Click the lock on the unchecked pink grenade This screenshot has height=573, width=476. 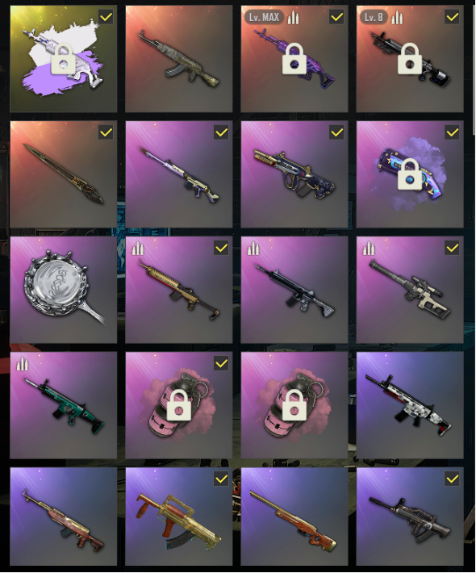pos(294,404)
